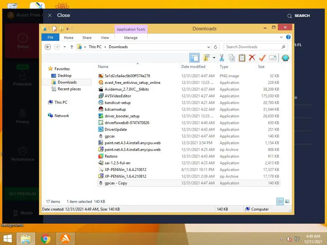Click the blue shell icon in toolbar
The height and width of the screenshot is (245, 327).
(285, 58)
